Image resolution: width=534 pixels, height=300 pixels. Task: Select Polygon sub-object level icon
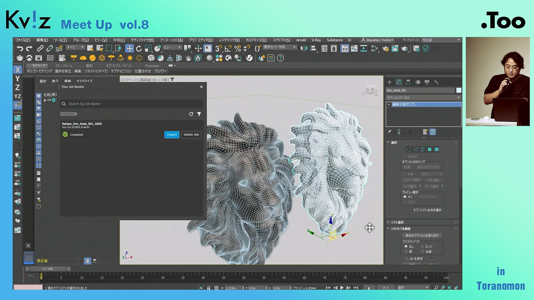pos(429,149)
